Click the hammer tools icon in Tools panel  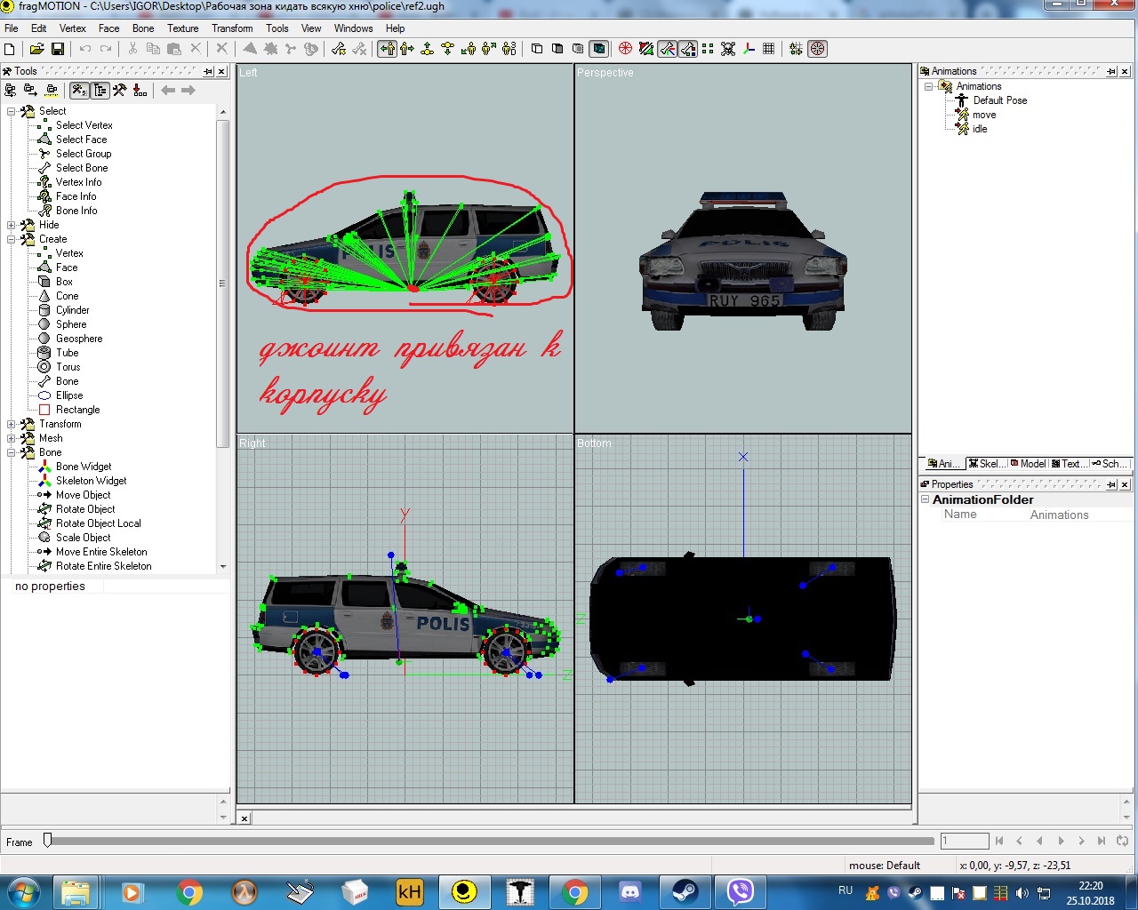(119, 90)
